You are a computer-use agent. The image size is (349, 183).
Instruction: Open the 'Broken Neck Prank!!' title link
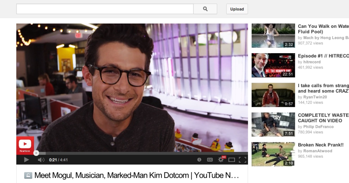pos(321,145)
